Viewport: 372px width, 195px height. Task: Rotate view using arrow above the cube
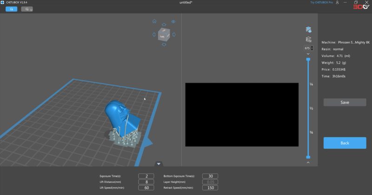163,25
